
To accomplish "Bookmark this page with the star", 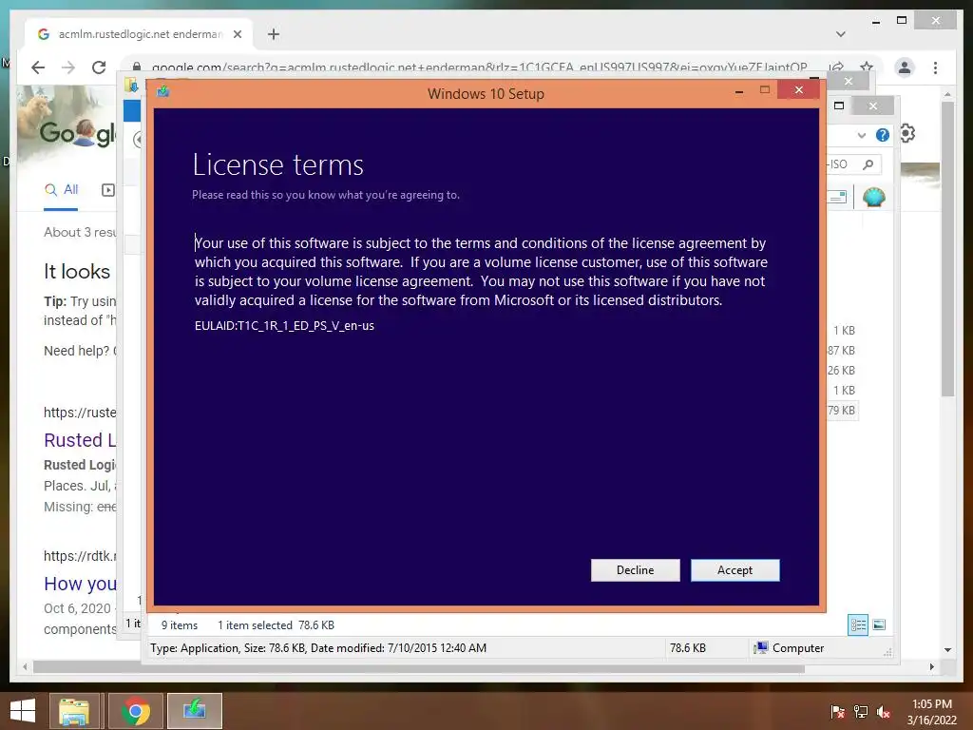I will coord(867,67).
